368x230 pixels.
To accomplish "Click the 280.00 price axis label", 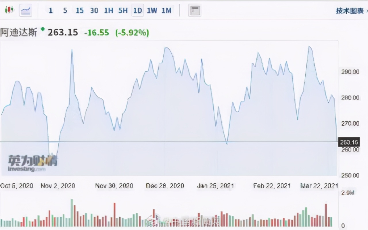I will 350,98.
